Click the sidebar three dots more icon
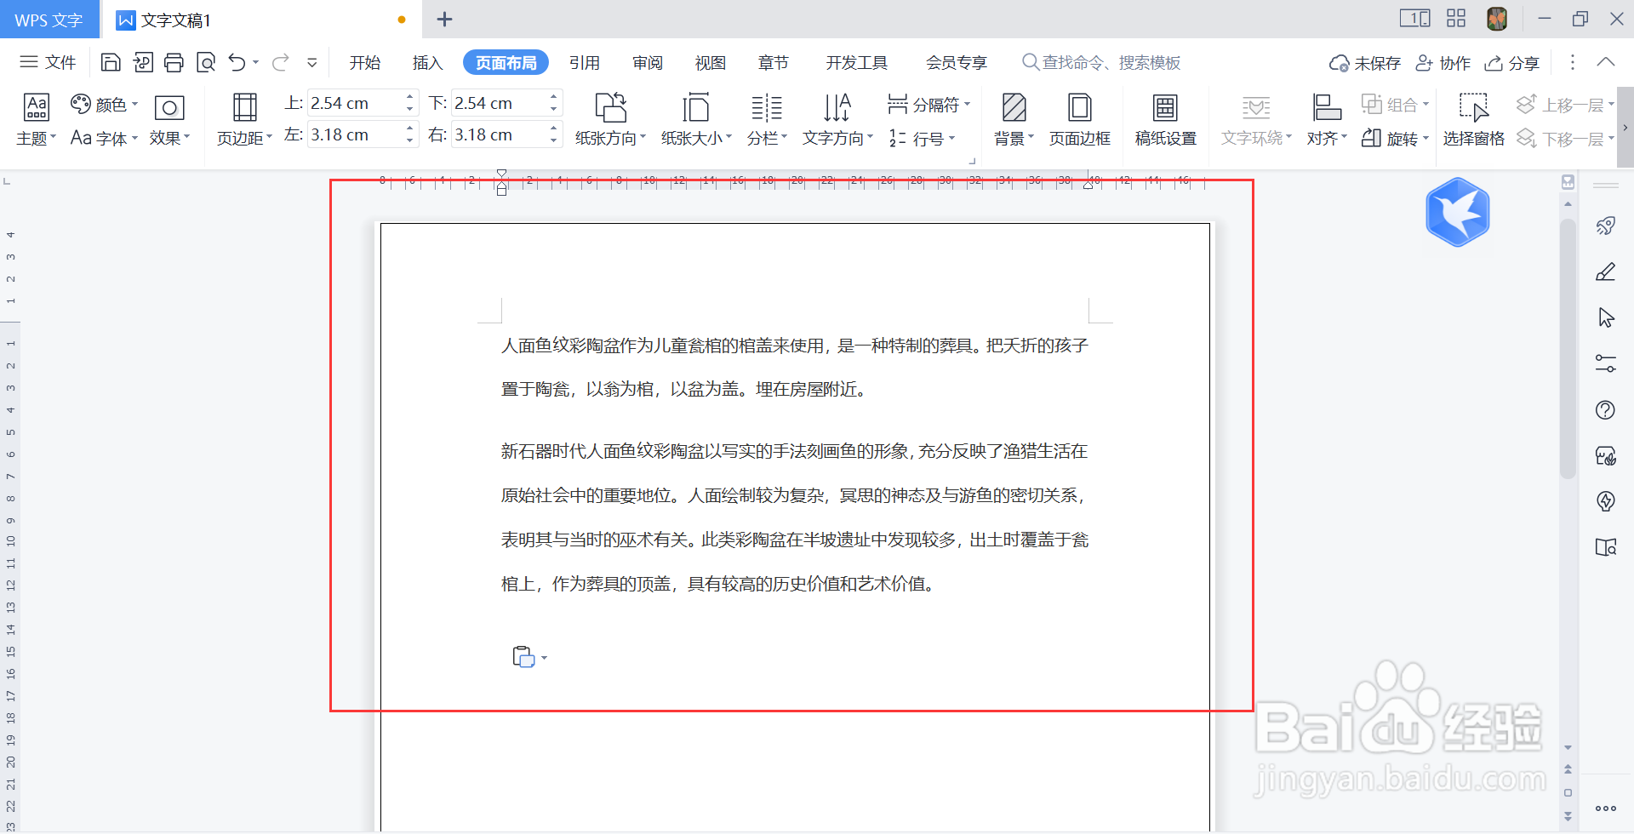 tap(1606, 808)
